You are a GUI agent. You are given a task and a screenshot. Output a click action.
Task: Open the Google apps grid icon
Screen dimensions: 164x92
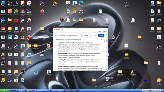pyautogui.click(x=95, y=36)
